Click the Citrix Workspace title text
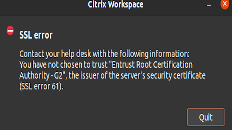 click(116, 5)
